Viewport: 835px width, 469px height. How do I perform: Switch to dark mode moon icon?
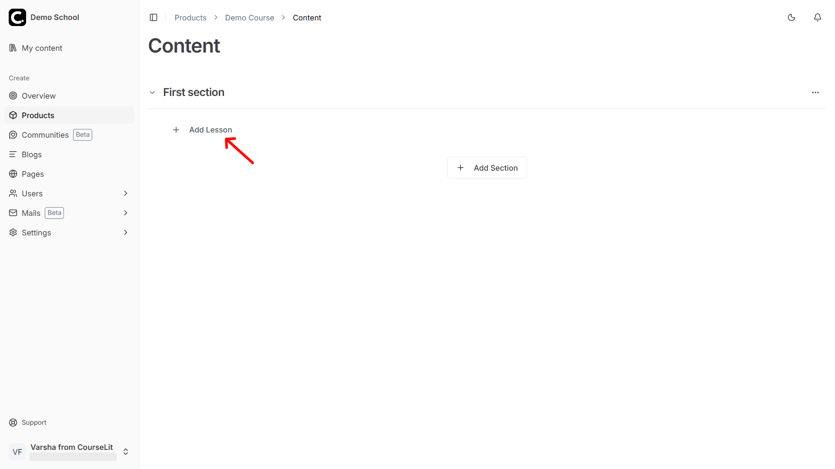click(792, 17)
